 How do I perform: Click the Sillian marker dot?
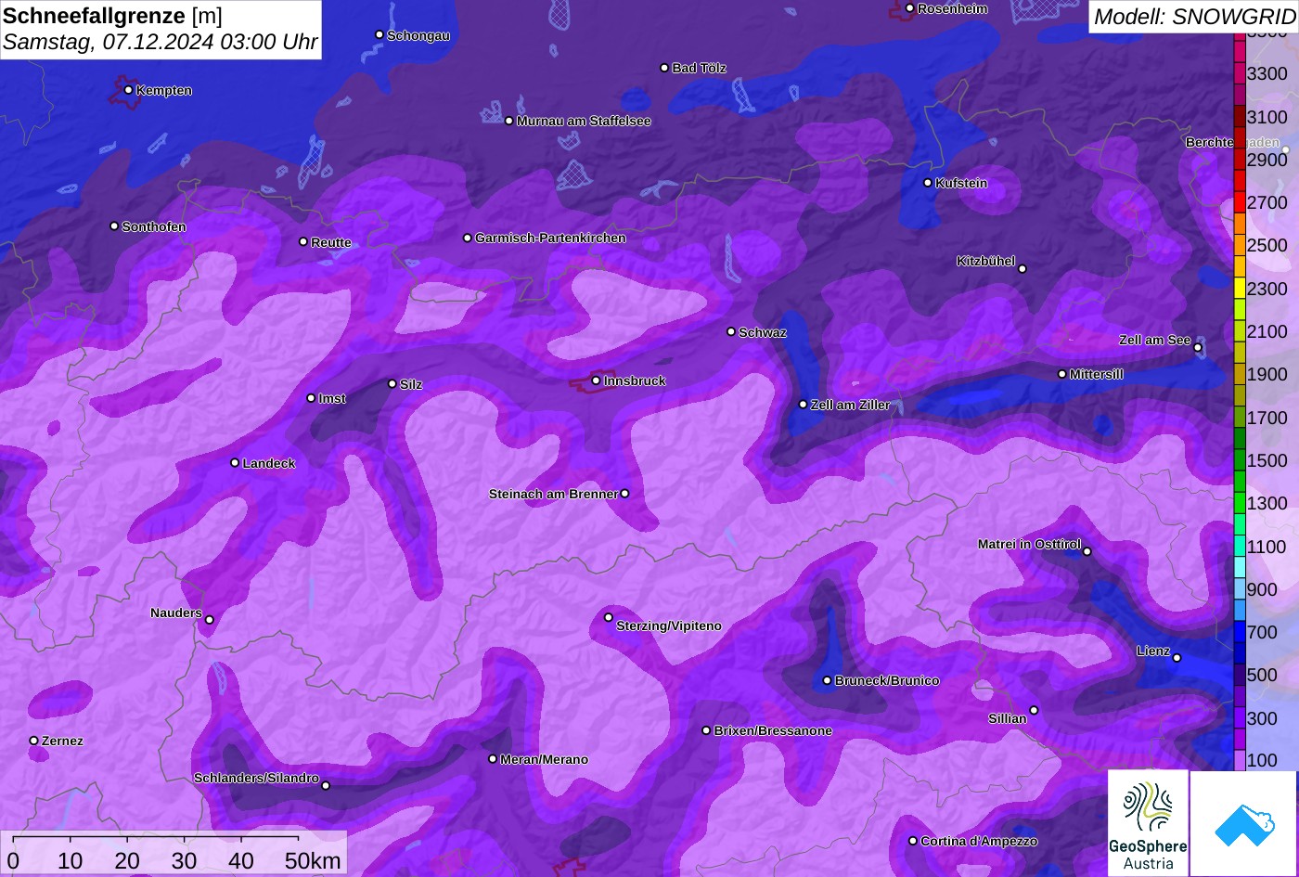pyautogui.click(x=1034, y=711)
